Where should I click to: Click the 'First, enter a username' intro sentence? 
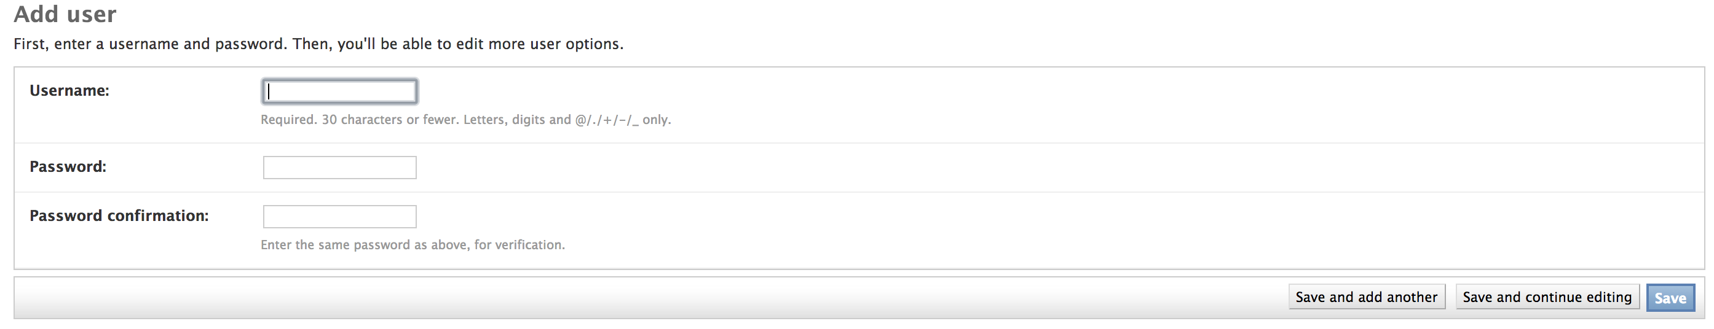click(x=318, y=44)
